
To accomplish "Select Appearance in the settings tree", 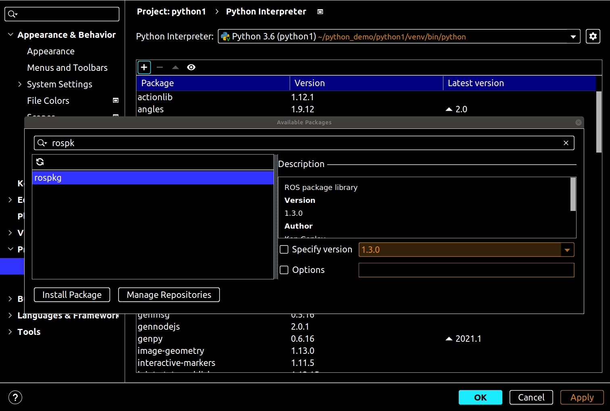I will point(51,51).
